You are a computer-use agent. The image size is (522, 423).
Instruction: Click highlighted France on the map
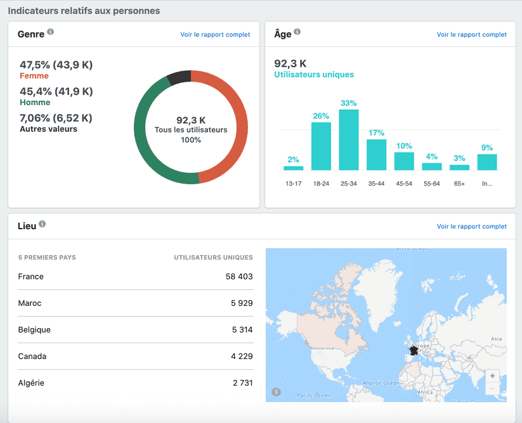pos(415,350)
